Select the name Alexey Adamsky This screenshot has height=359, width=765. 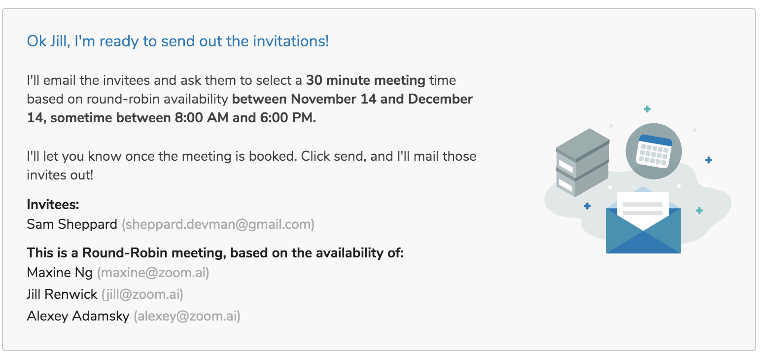pyautogui.click(x=78, y=316)
